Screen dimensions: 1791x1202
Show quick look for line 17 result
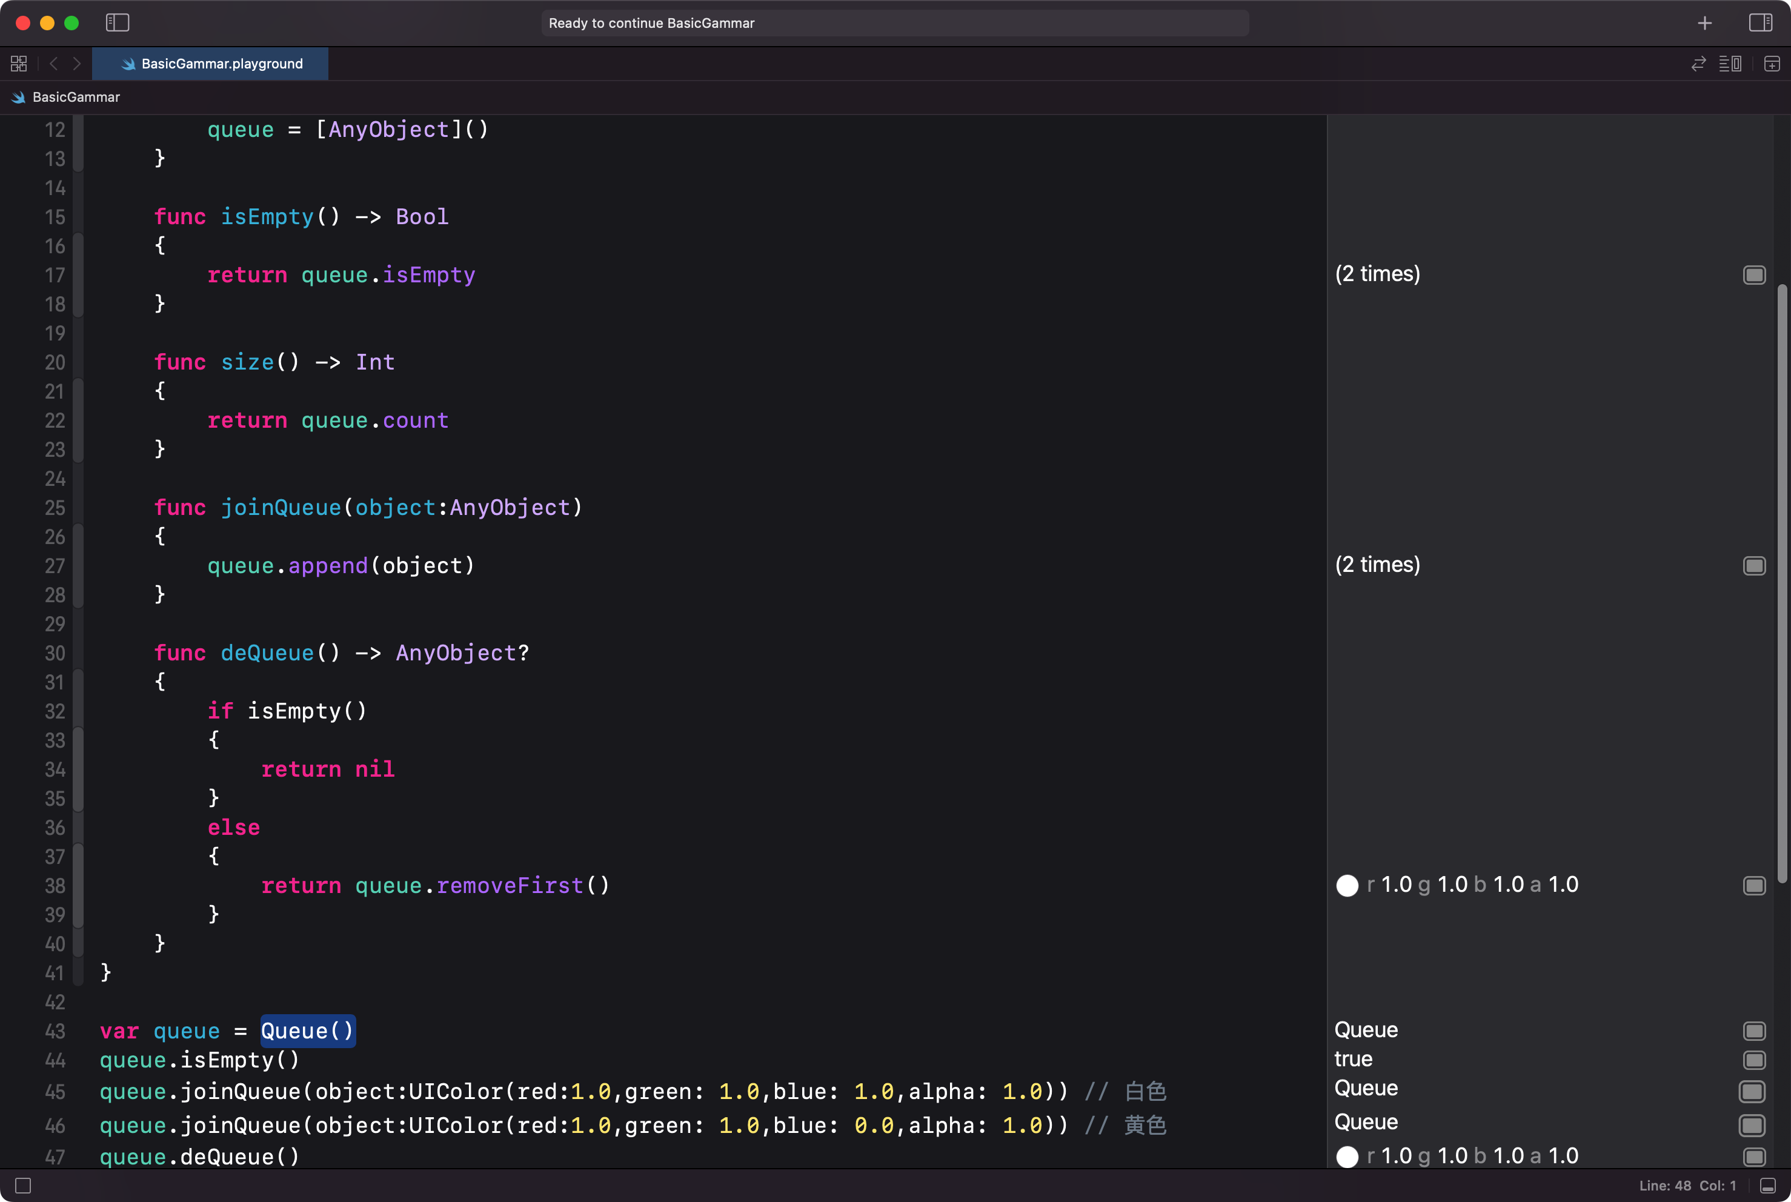[1754, 274]
